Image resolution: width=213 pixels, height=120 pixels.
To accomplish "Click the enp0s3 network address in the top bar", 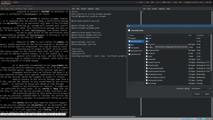I will click(193, 2).
